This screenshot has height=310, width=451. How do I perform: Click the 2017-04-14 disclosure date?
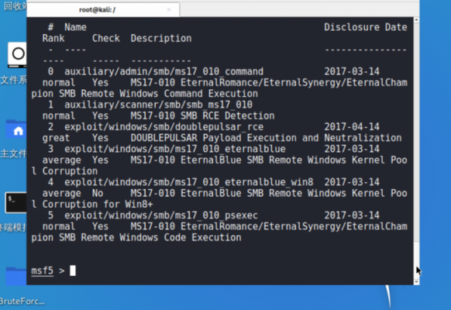tap(352, 127)
